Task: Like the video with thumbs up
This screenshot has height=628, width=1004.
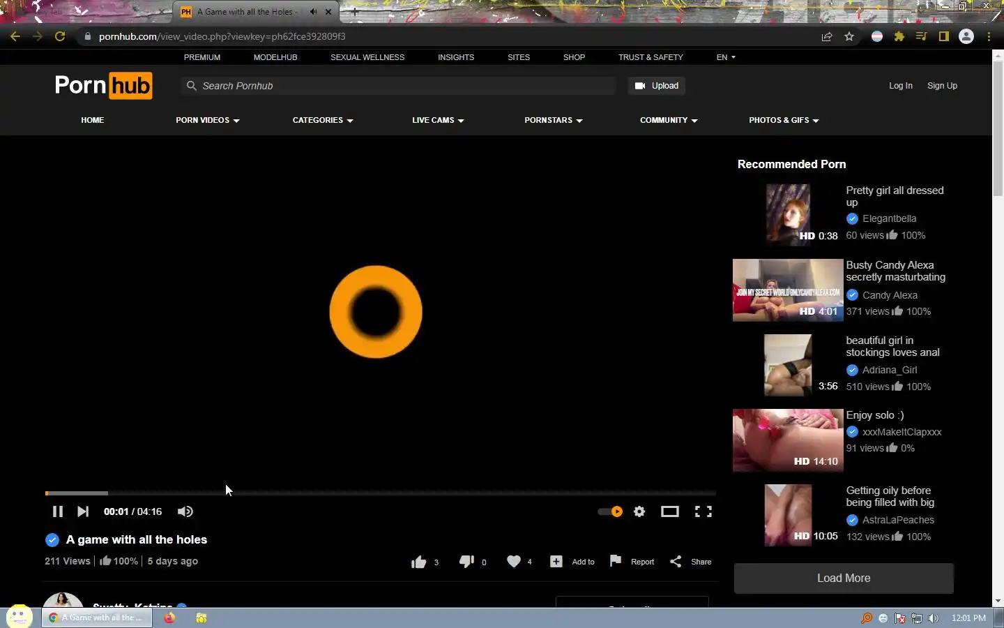Action: 418,562
